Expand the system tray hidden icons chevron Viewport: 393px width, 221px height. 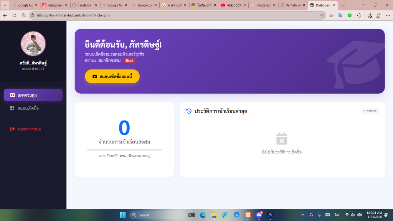coord(303,215)
